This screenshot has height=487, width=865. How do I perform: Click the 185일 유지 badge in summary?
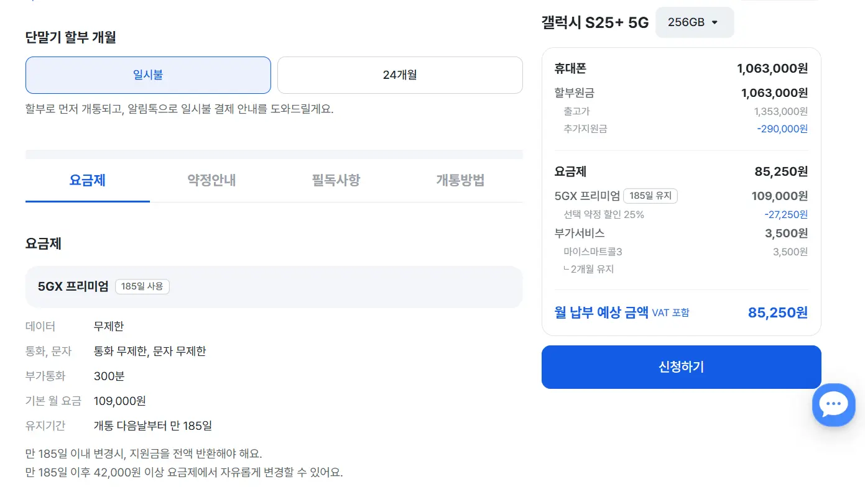650,196
